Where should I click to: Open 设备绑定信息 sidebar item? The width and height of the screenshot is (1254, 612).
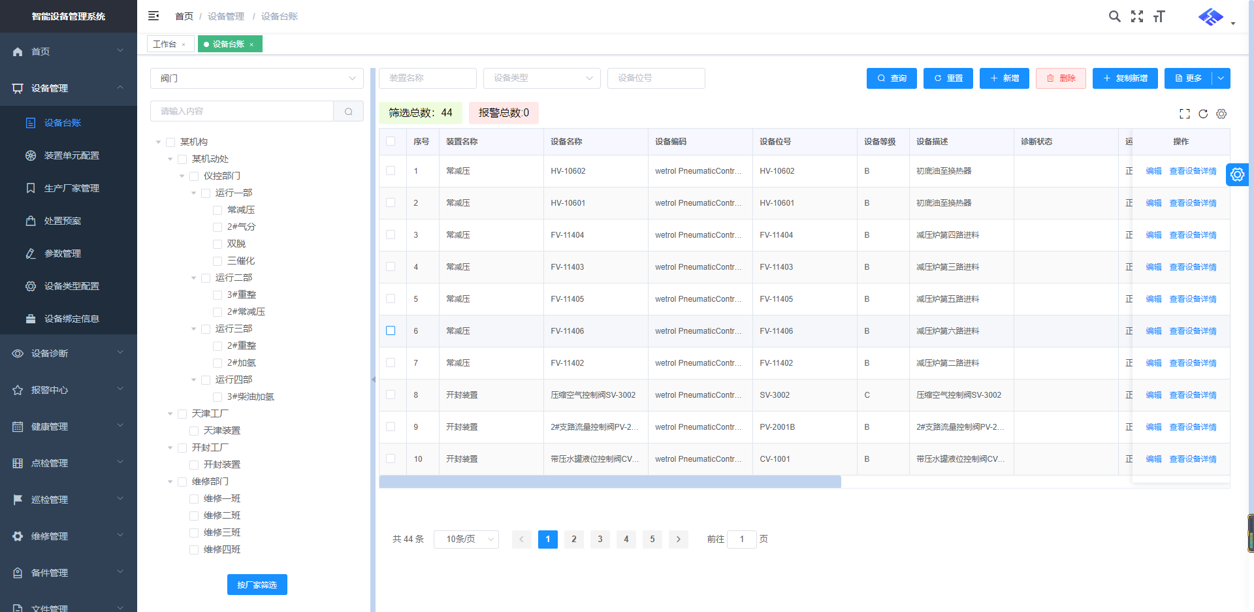[69, 319]
